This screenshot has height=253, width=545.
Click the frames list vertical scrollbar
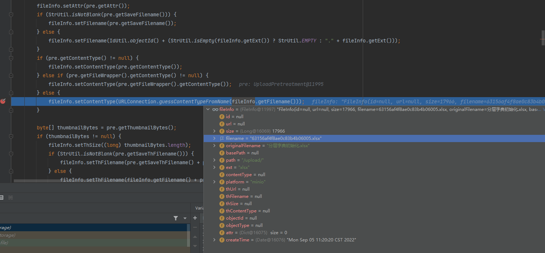pyautogui.click(x=188, y=235)
